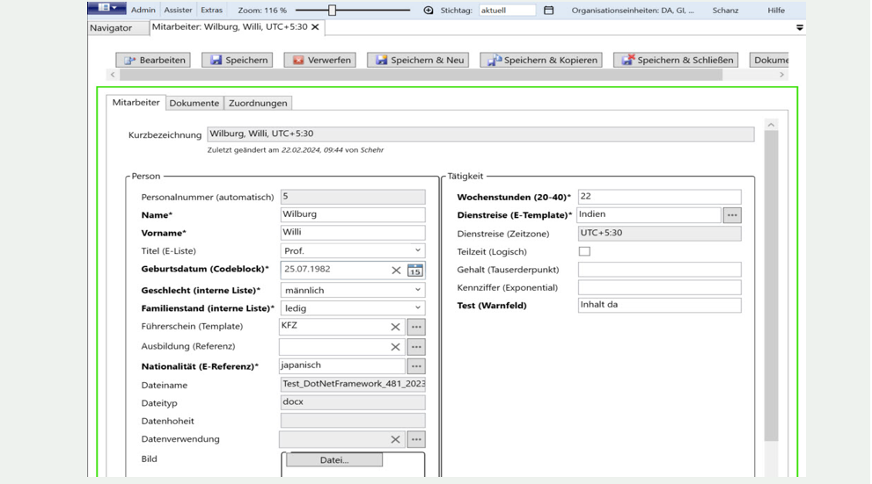Click the Stichtag calendar icon
Image resolution: width=872 pixels, height=484 pixels.
549,11
